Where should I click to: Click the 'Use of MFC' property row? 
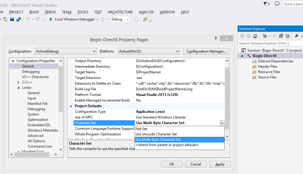tap(149, 117)
